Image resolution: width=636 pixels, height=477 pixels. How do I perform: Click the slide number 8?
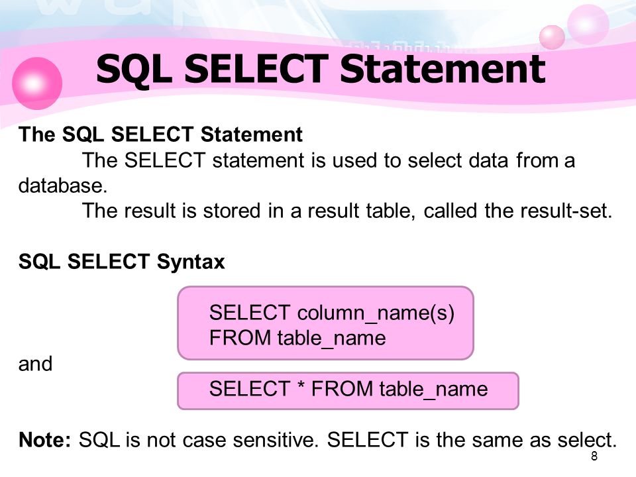pyautogui.click(x=594, y=456)
